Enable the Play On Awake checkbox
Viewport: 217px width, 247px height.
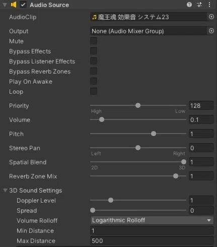tap(94, 81)
